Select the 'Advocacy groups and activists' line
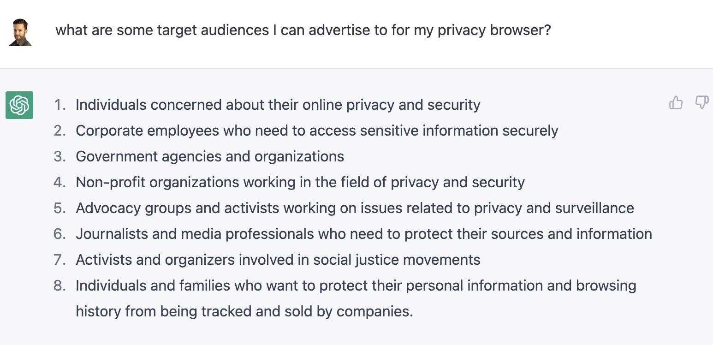Viewport: 713px width, 345px height. (x=355, y=208)
